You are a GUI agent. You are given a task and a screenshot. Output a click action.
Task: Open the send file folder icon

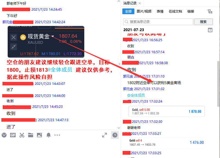(x=31, y=135)
